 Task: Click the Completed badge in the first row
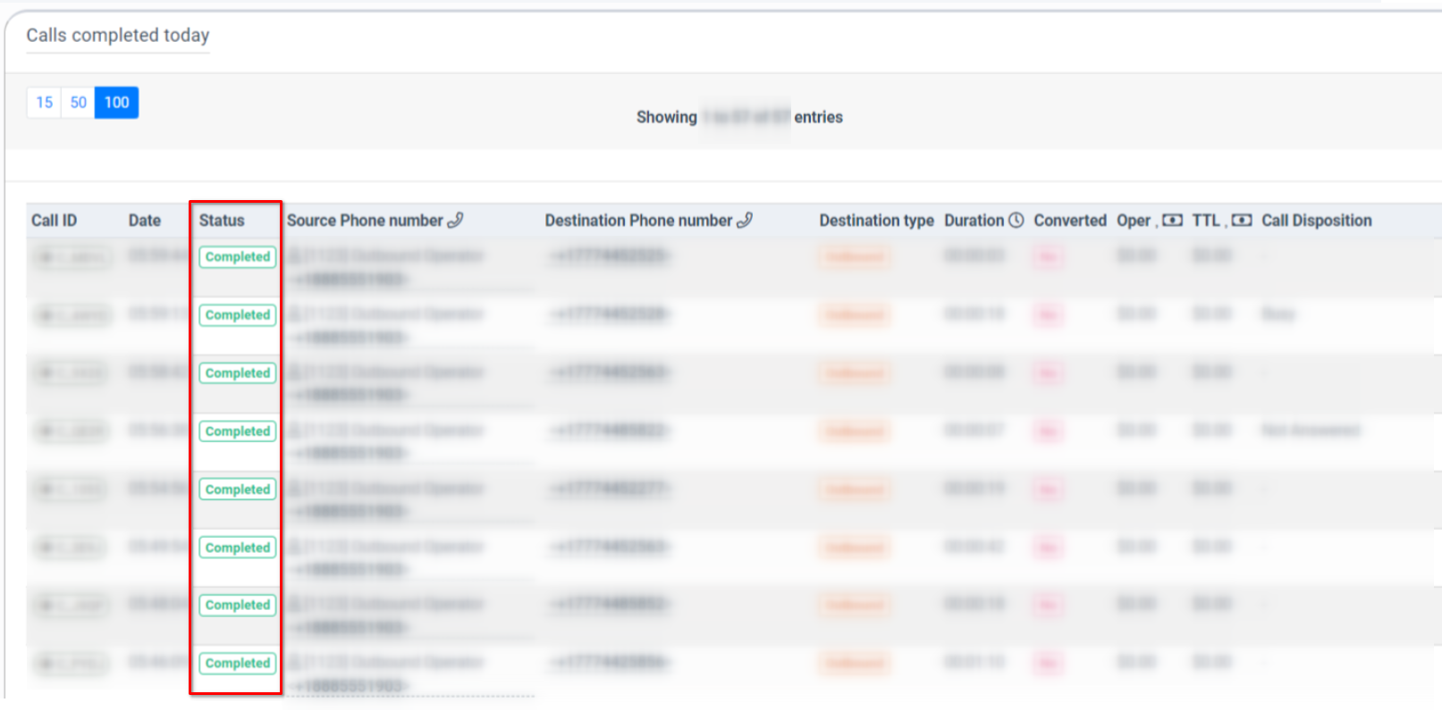pos(237,257)
